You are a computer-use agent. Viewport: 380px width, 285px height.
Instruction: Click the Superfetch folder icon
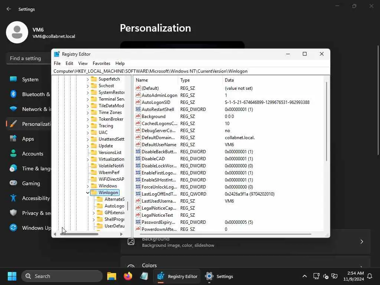pos(94,79)
